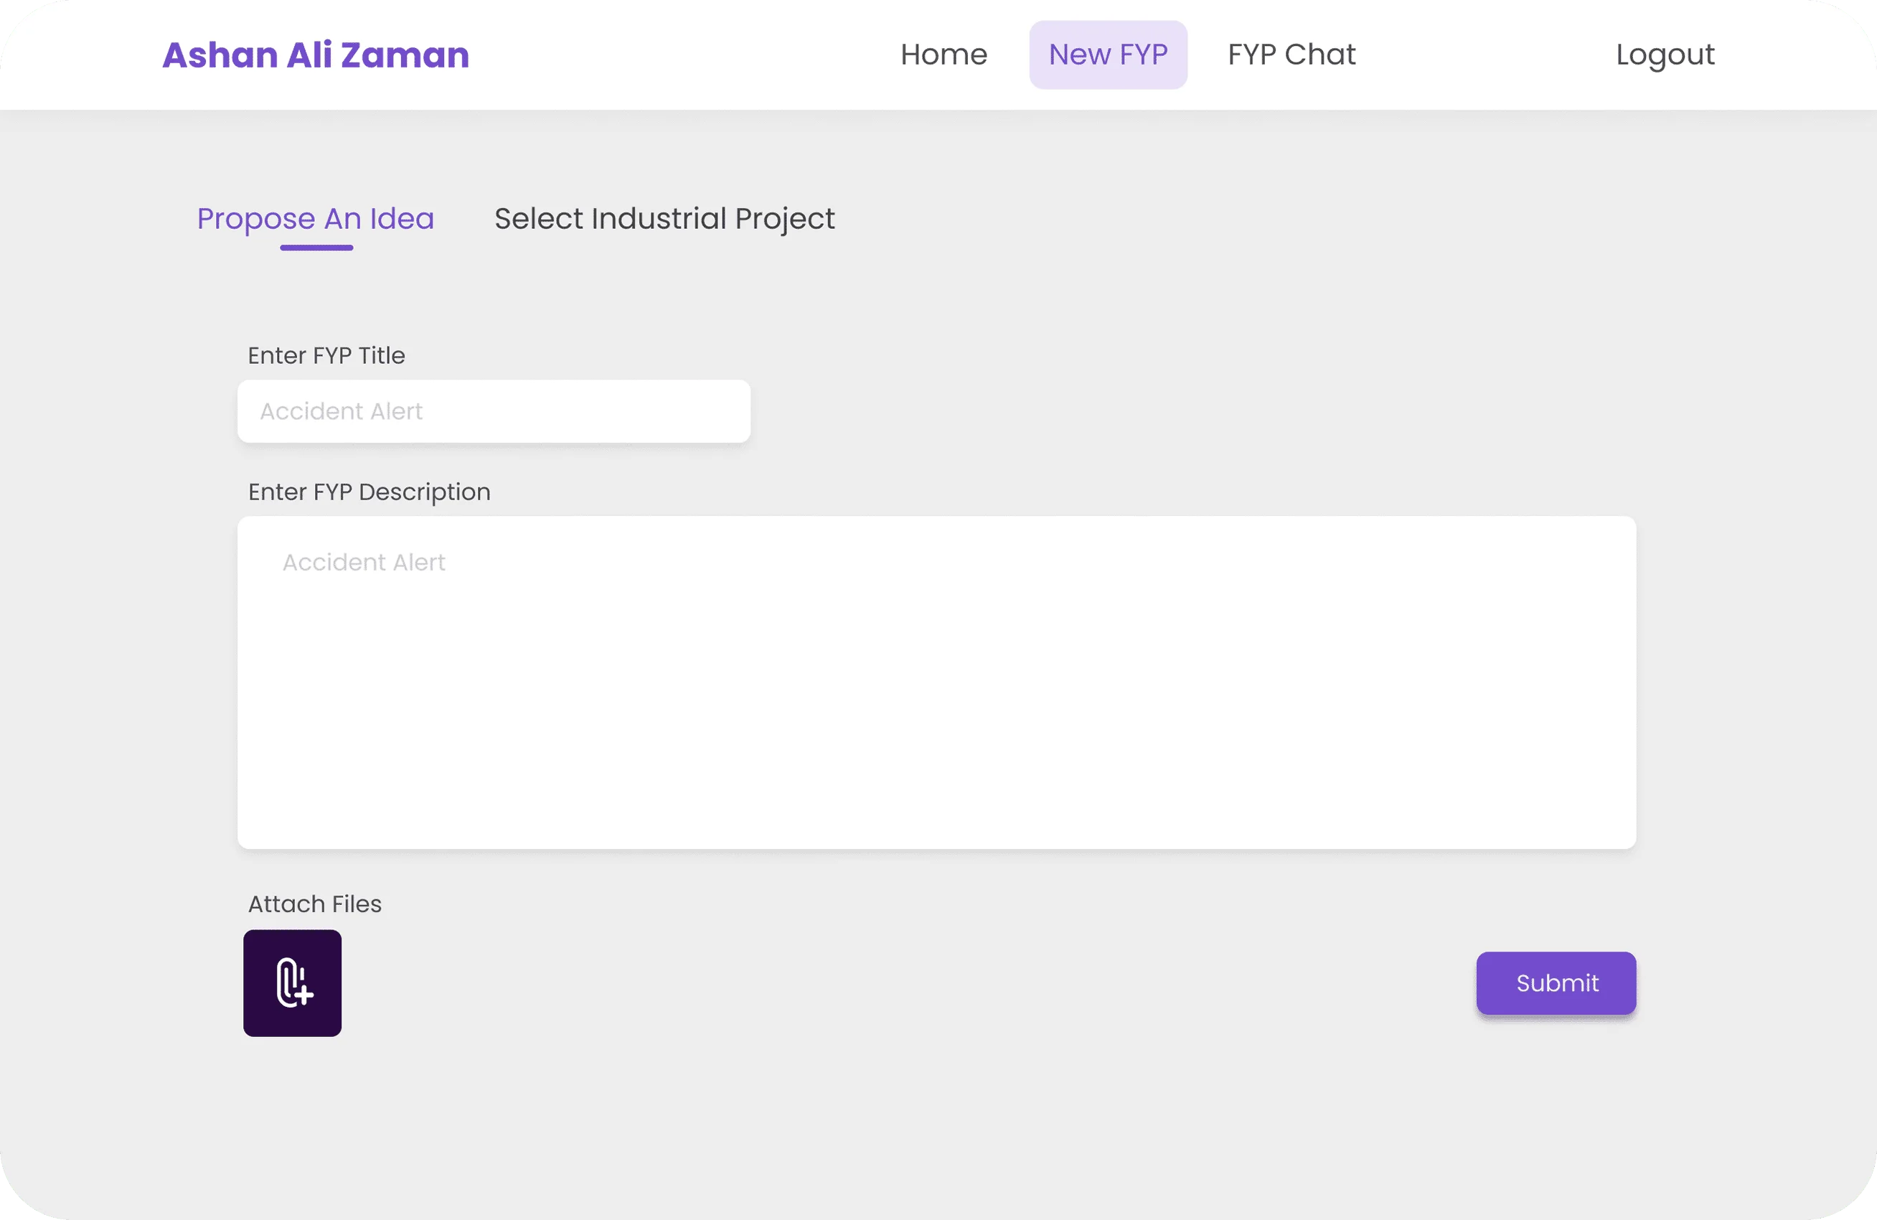Viewport: 1877px width, 1220px height.
Task: Select the highlighted New FYP nav item
Action: click(1107, 54)
